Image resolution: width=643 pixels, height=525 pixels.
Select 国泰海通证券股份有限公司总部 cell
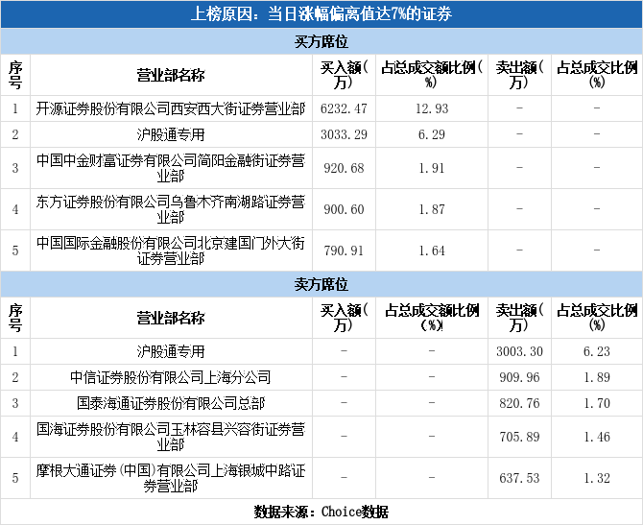171,403
